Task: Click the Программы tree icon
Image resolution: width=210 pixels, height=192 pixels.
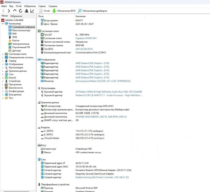Action: point(6,85)
